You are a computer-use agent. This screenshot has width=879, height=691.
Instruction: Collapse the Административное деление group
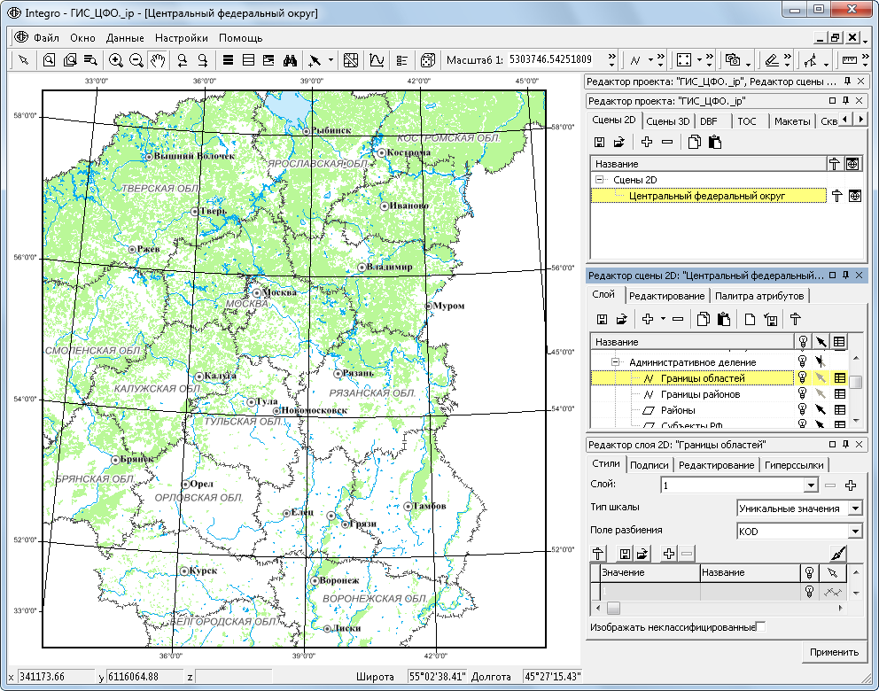click(615, 362)
